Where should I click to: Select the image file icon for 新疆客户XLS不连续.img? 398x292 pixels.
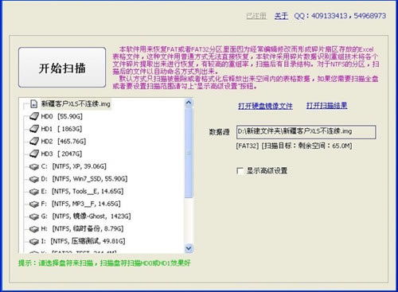[33, 103]
